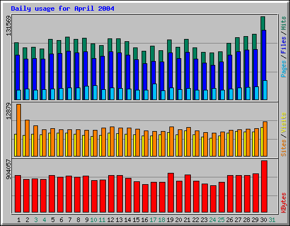This screenshot has width=290, height=226.
Task: Click day 27 on the x-axis
Action: [238, 220]
